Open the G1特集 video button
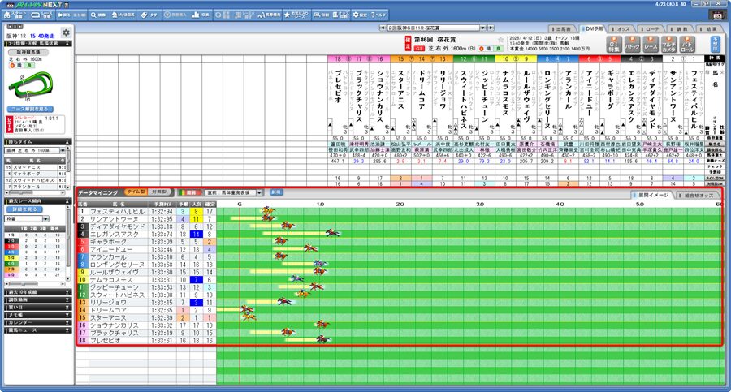Viewport: 731px width, 392px height. click(x=613, y=45)
